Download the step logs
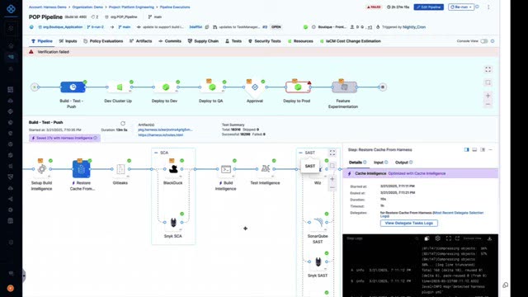The height and width of the screenshot is (297, 528). (489, 238)
